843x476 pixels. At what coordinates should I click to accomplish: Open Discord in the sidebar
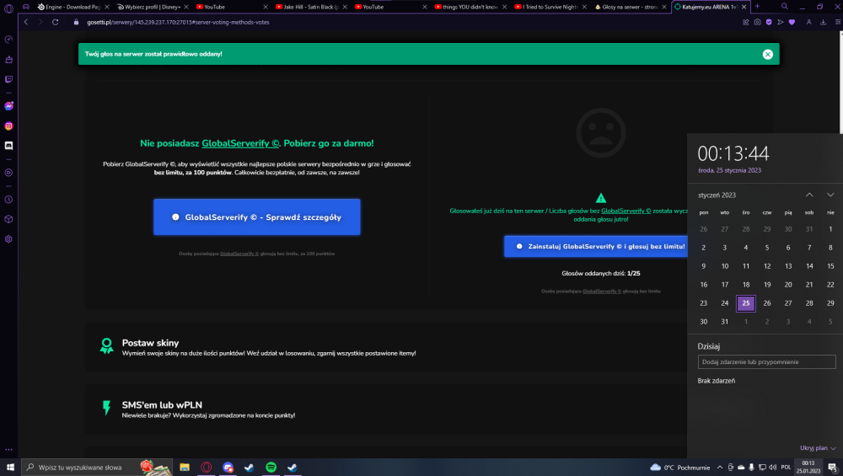(8, 146)
